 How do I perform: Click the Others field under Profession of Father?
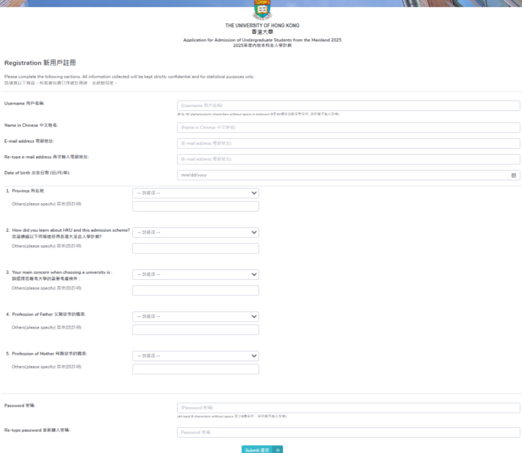pyautogui.click(x=195, y=330)
